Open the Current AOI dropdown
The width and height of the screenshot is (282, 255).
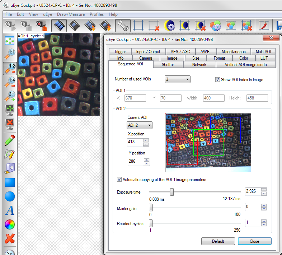pos(140,125)
